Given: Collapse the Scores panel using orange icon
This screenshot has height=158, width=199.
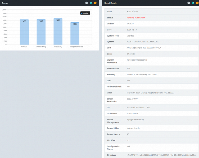Looking at the screenshot, I should click(x=95, y=3).
